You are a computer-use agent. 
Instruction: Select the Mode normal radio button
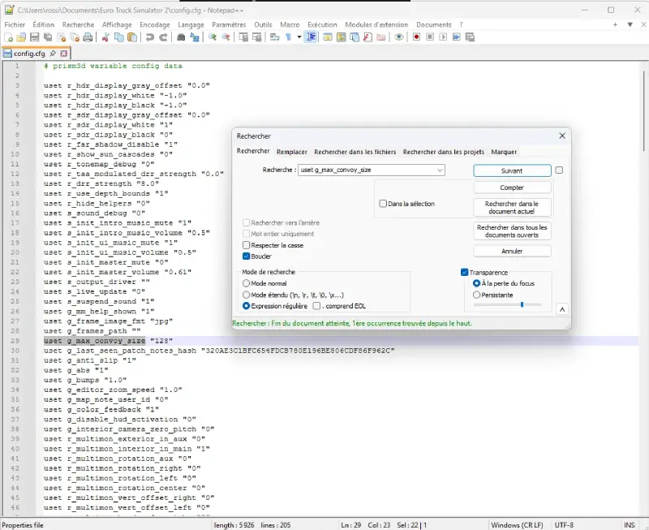(x=247, y=283)
